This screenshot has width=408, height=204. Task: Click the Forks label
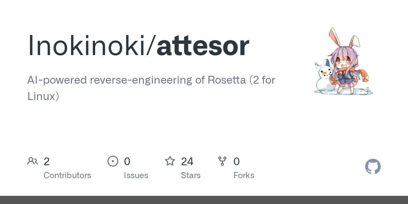(244, 175)
